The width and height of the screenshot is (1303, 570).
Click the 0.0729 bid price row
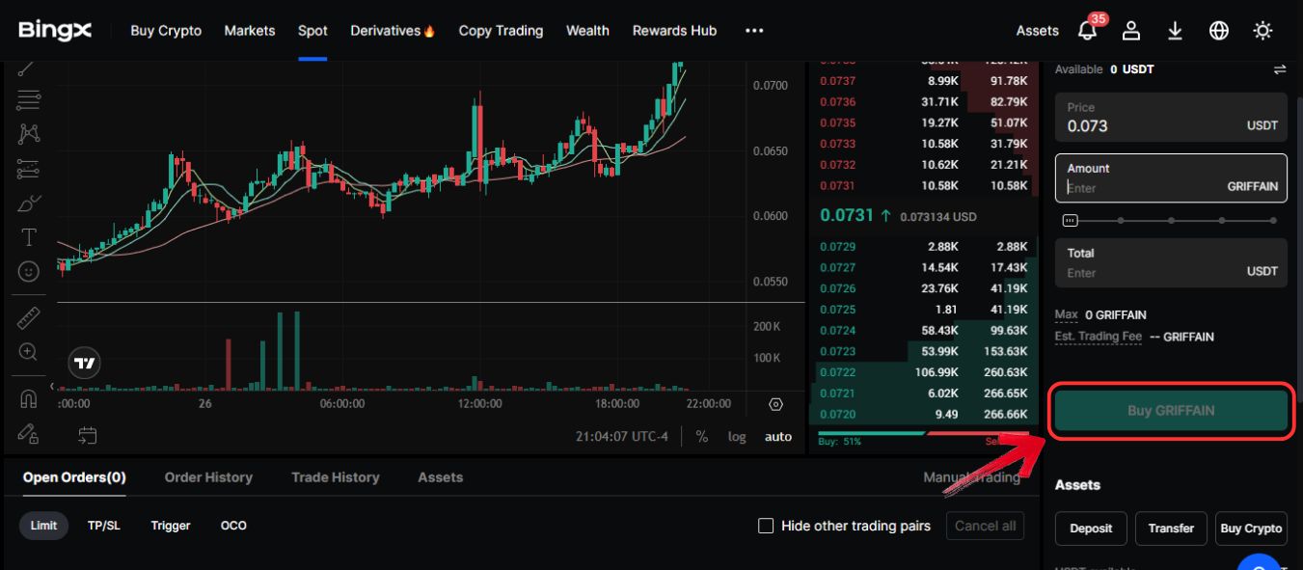tap(923, 247)
